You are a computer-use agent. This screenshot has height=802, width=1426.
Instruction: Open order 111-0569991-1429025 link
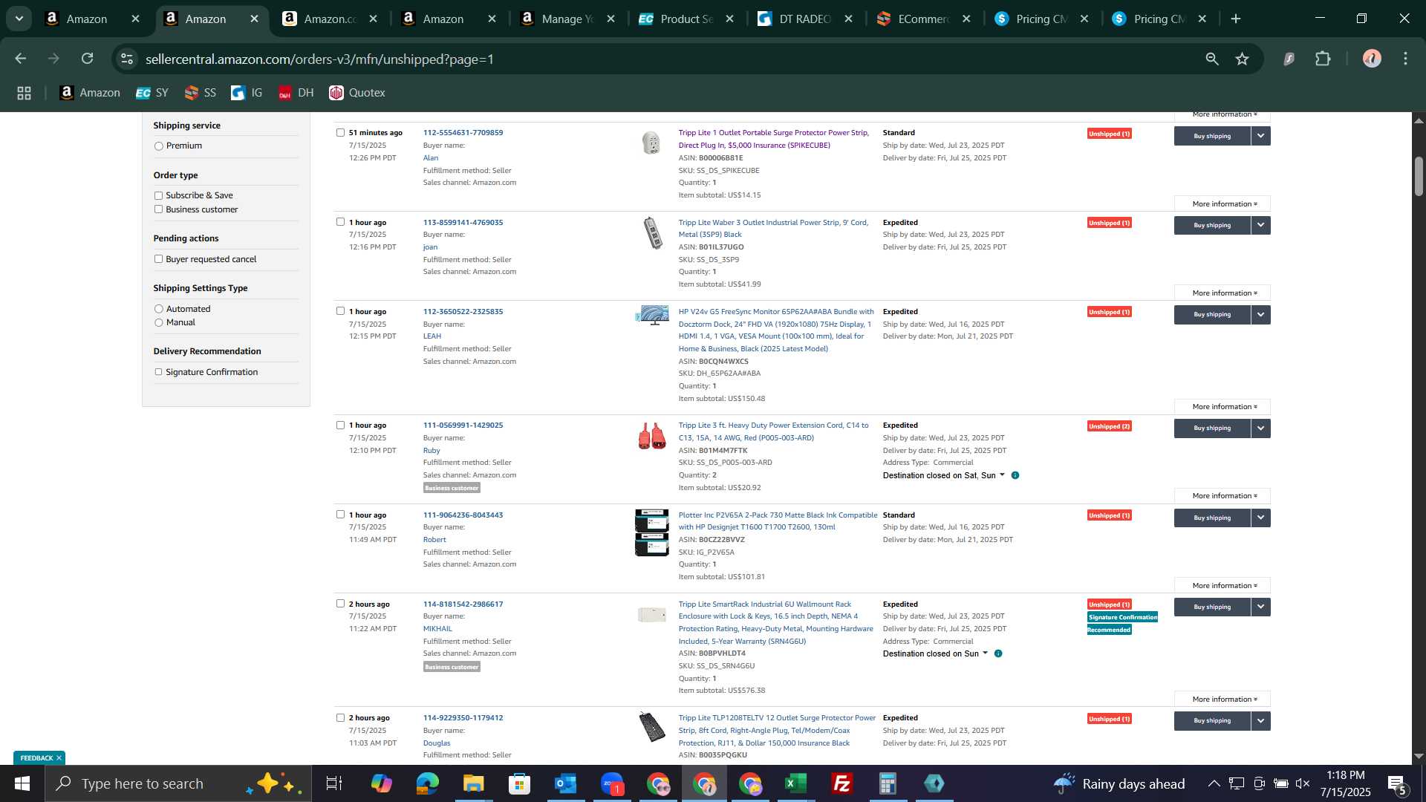coord(463,426)
